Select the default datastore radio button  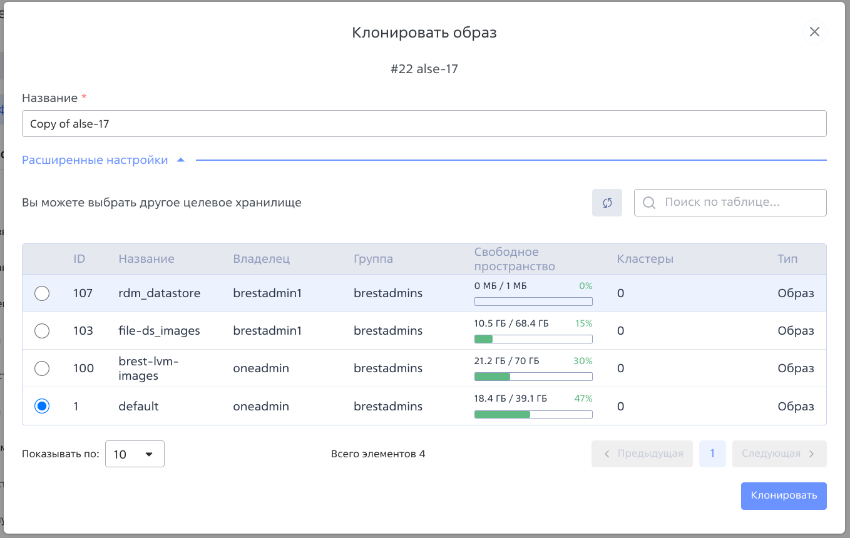pyautogui.click(x=42, y=406)
